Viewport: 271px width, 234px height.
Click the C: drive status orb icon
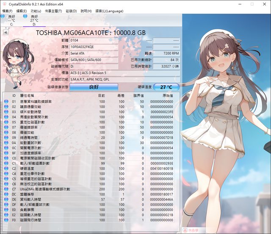[3, 17]
